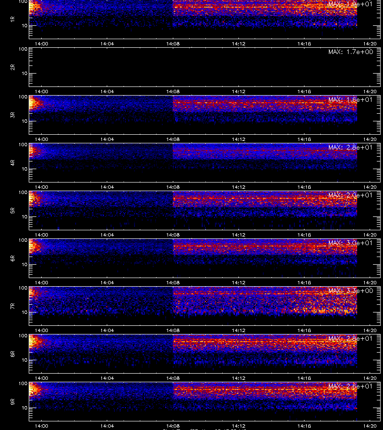Click the 3R panel axis label
The image size is (383, 430).
coord(12,115)
